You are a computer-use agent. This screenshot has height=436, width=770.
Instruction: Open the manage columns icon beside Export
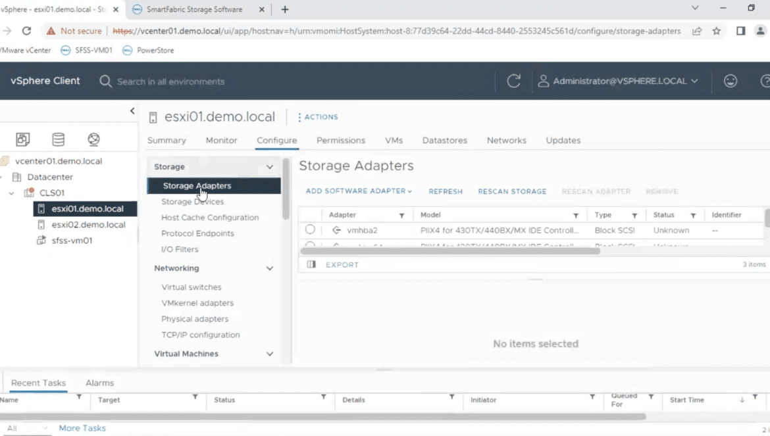(x=311, y=264)
